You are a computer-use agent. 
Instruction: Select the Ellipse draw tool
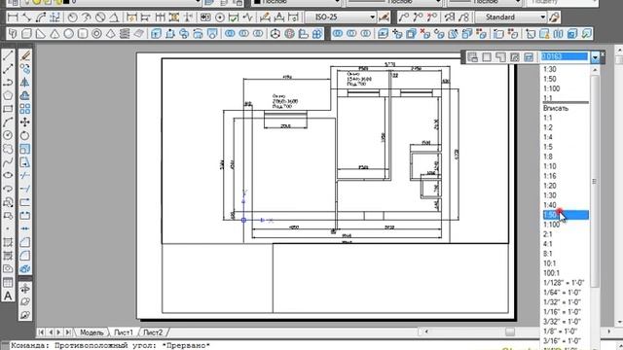8,175
